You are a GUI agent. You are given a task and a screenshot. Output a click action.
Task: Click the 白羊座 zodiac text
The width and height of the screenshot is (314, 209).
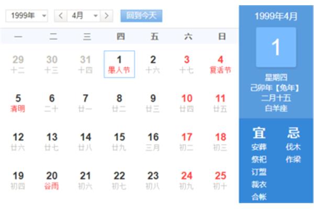276,109
